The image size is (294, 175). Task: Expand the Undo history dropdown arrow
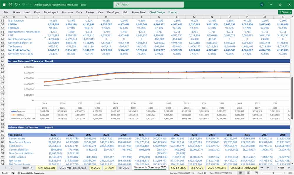tap(19, 4)
